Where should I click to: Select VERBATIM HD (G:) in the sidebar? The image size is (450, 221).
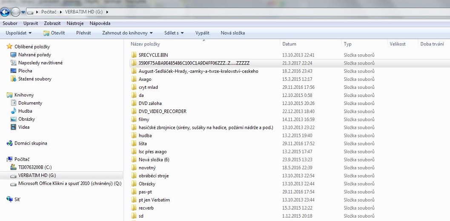pos(37,176)
